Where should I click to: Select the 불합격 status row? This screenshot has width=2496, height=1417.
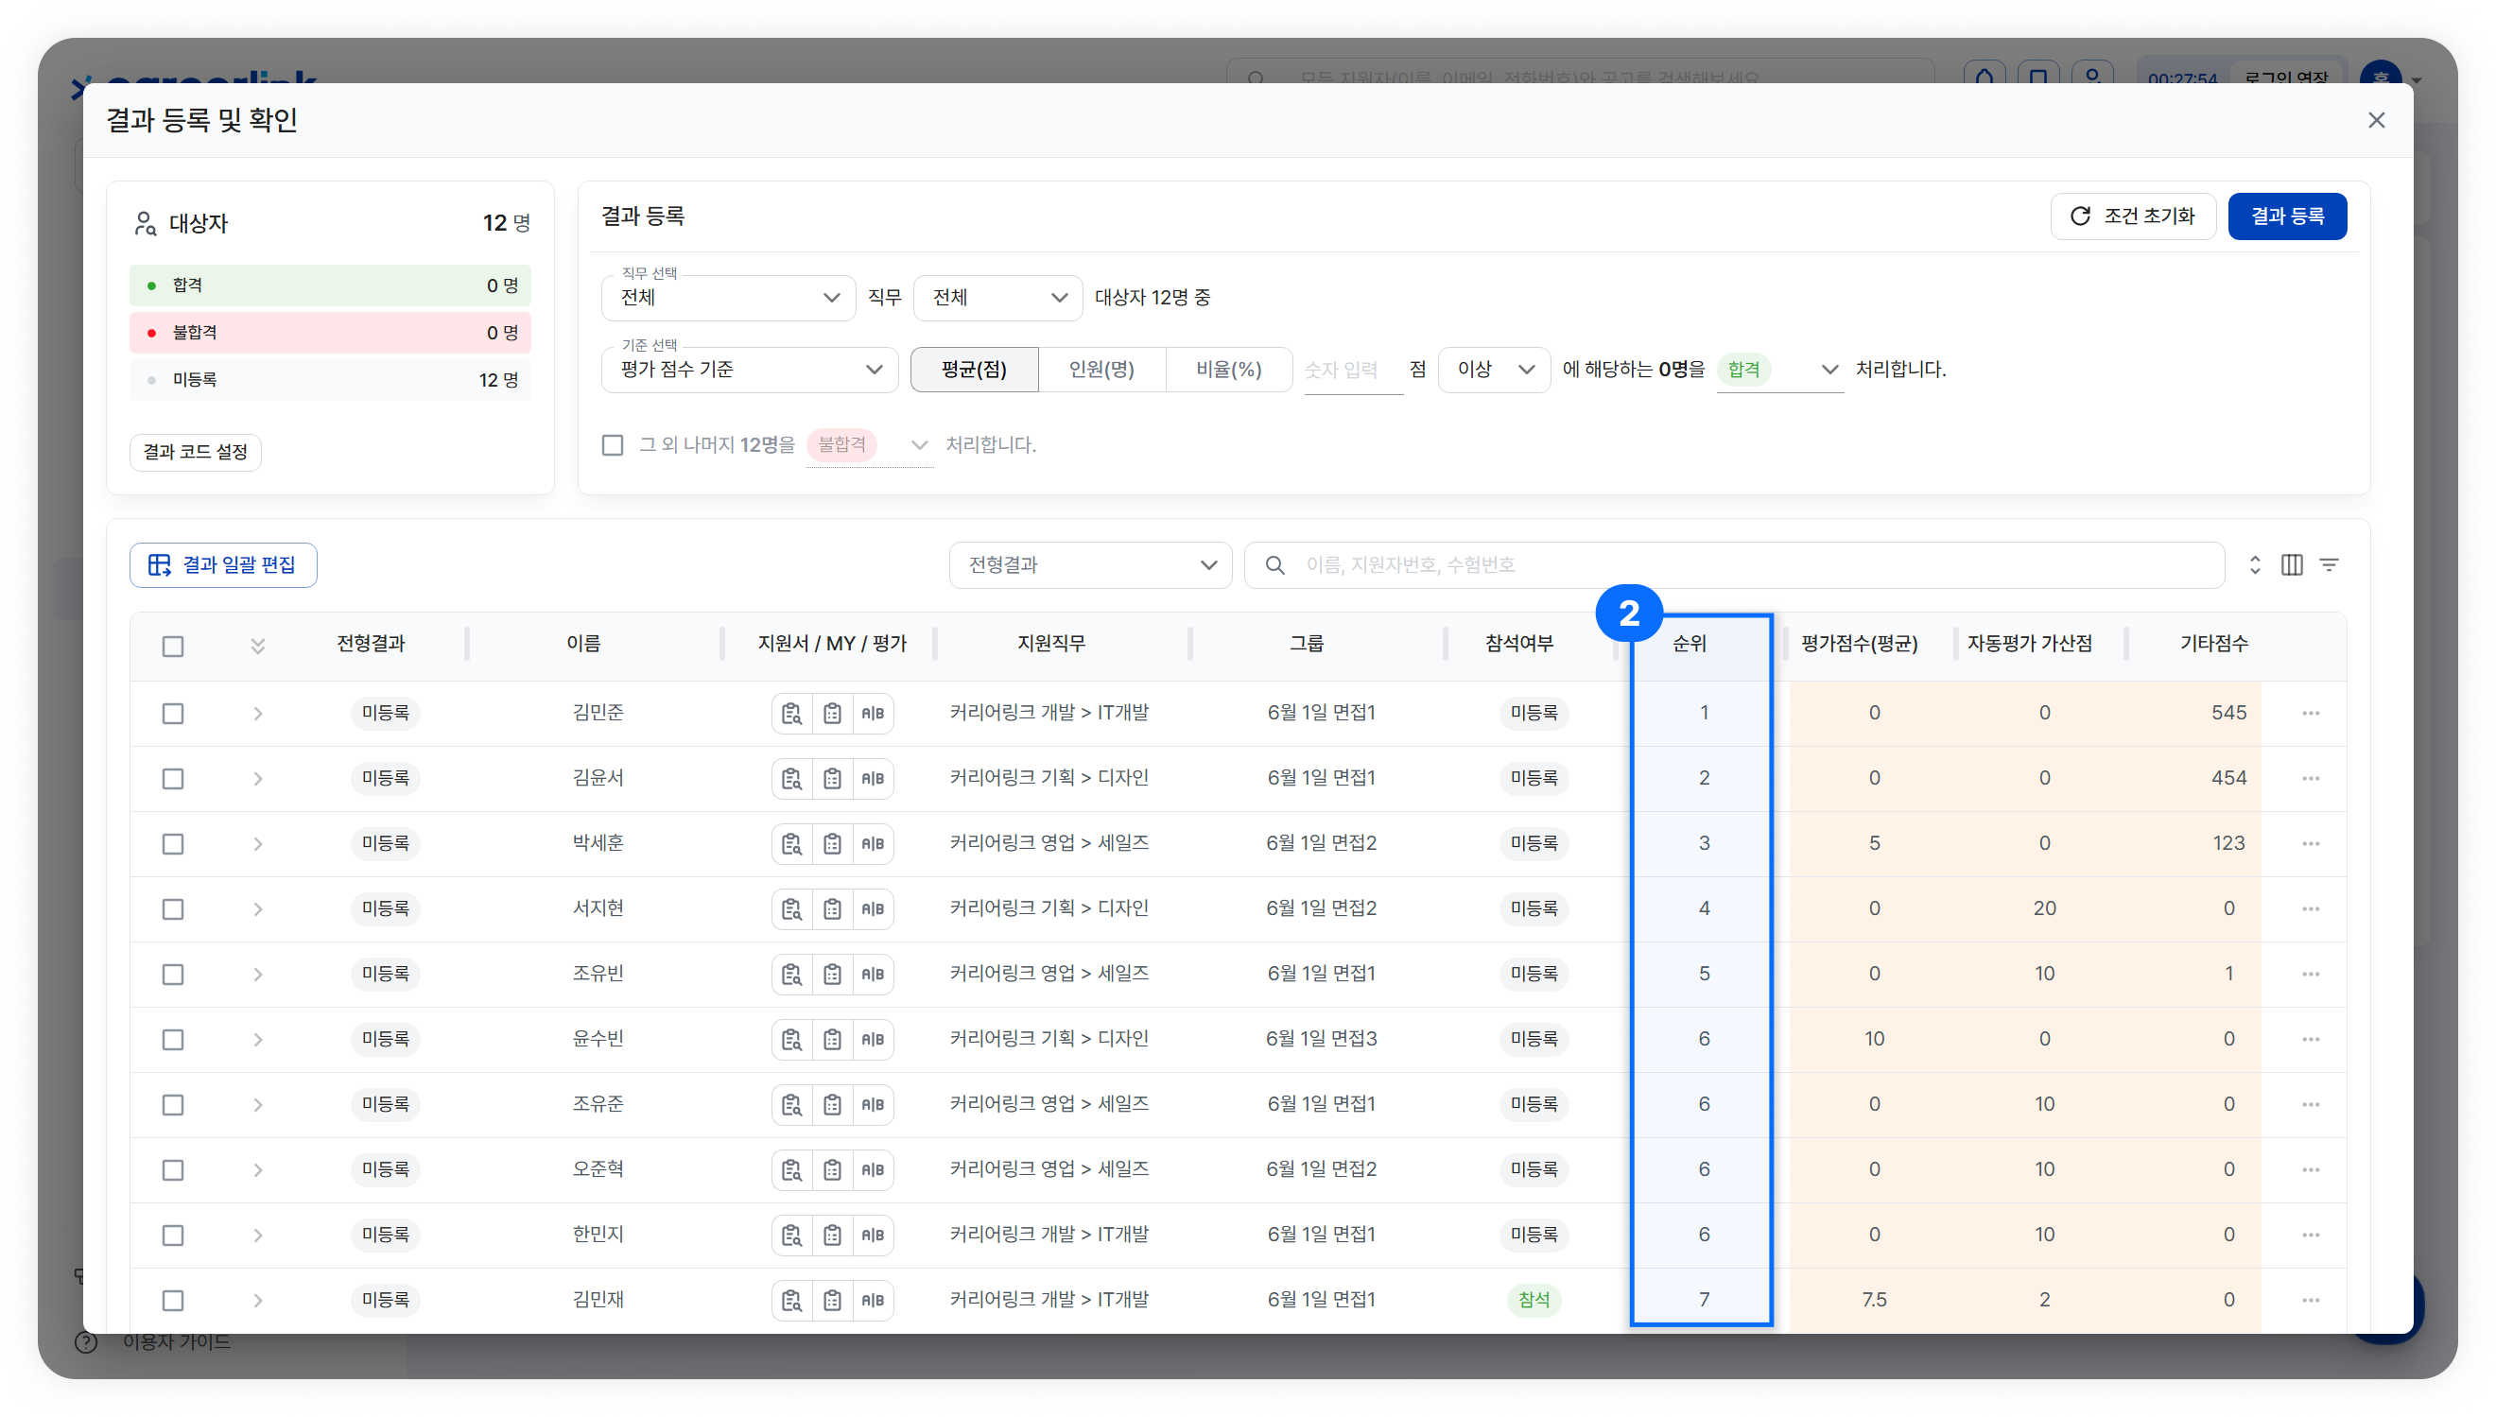click(x=330, y=333)
